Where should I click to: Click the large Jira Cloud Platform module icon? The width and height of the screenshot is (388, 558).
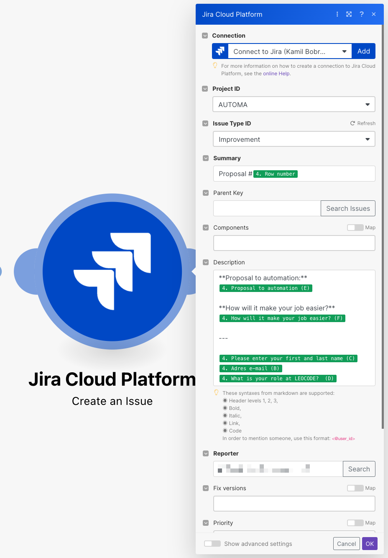(112, 271)
